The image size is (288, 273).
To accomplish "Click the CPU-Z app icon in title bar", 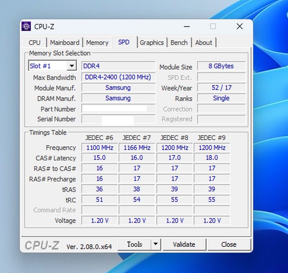I will tap(27, 27).
